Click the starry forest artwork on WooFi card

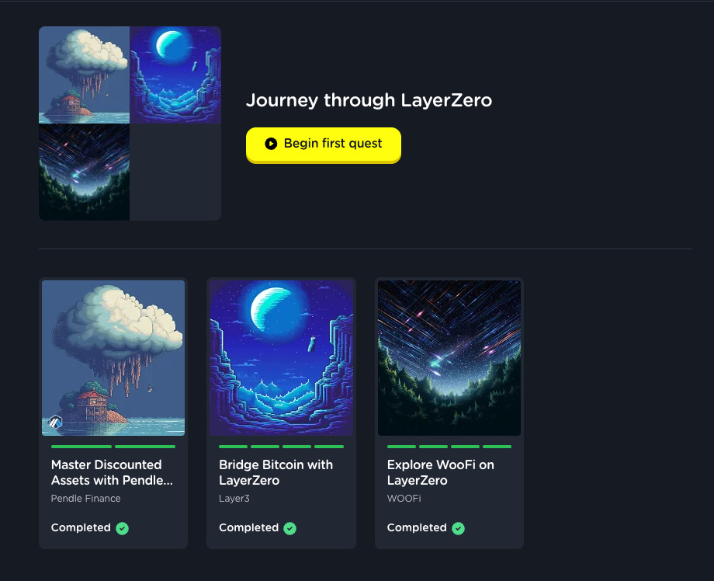pyautogui.click(x=449, y=358)
